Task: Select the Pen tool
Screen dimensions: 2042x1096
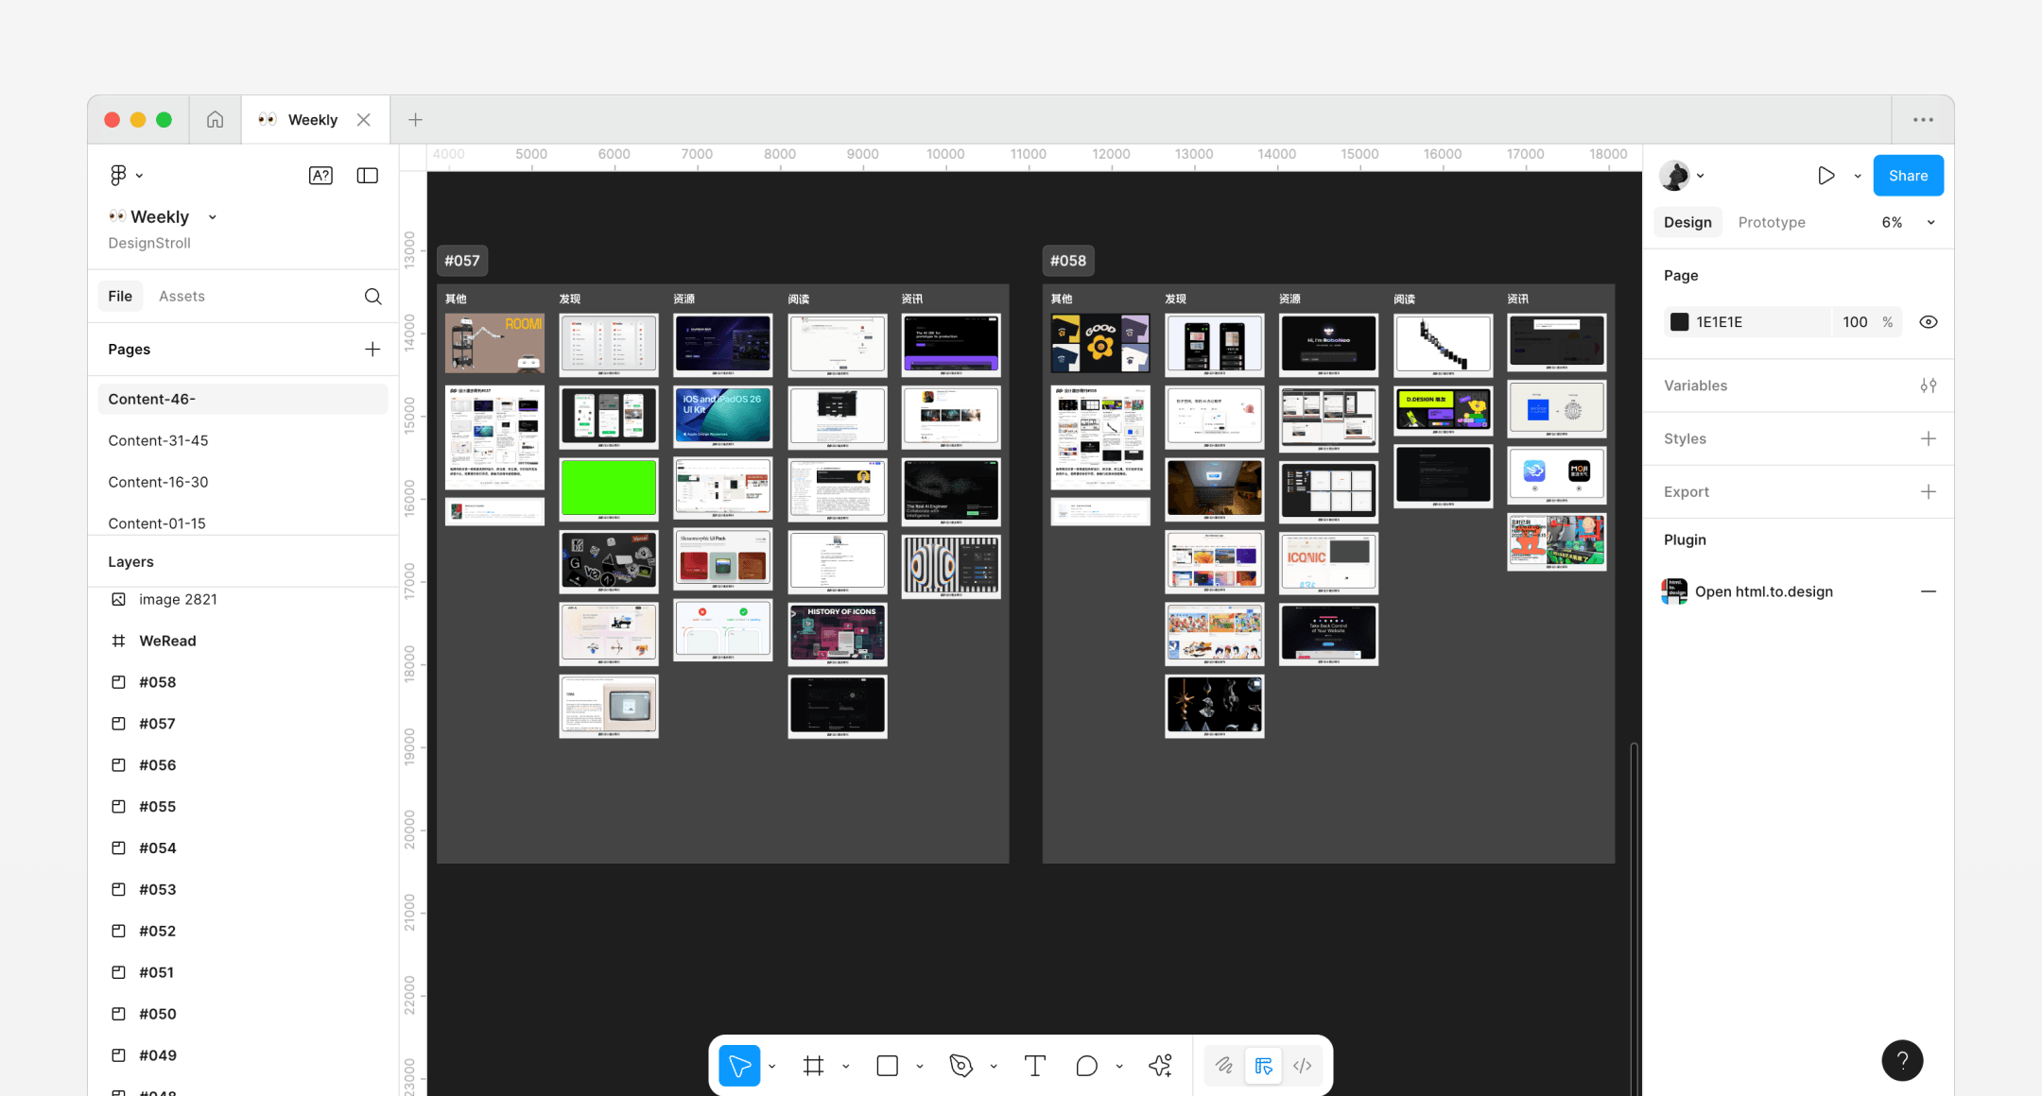Action: (960, 1066)
